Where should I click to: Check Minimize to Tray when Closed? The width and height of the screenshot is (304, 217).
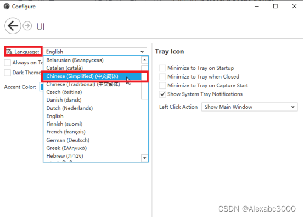pyautogui.click(x=162, y=77)
